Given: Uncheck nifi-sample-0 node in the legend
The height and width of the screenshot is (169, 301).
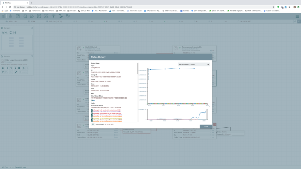Looking at the screenshot, I should pyautogui.click(x=92, y=110).
